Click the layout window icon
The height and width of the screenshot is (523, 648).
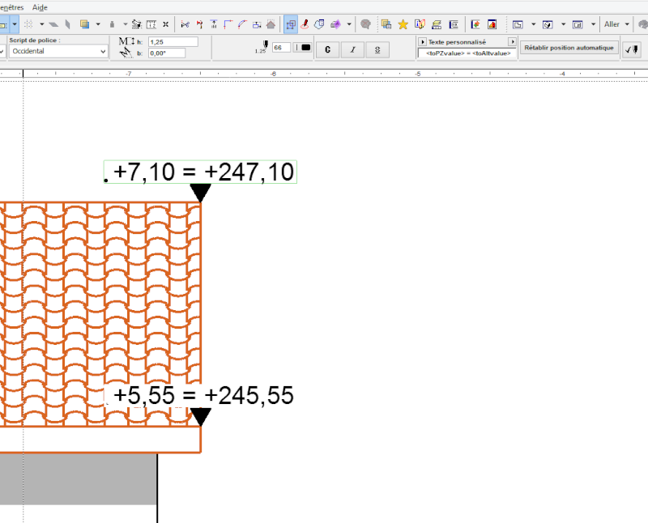[578, 24]
